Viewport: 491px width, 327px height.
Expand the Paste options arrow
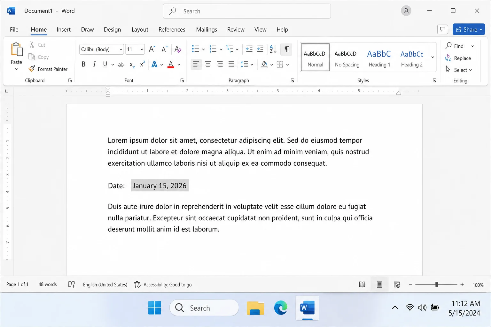[16, 69]
